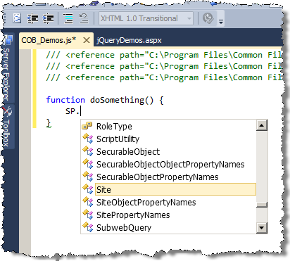Click the icon beside SecurableObject
This screenshot has width=290, height=261.
88,151
